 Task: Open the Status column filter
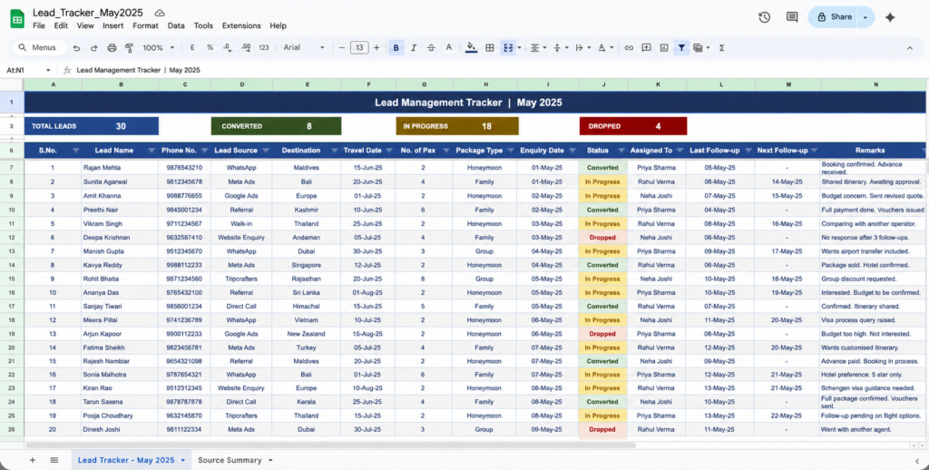point(621,151)
